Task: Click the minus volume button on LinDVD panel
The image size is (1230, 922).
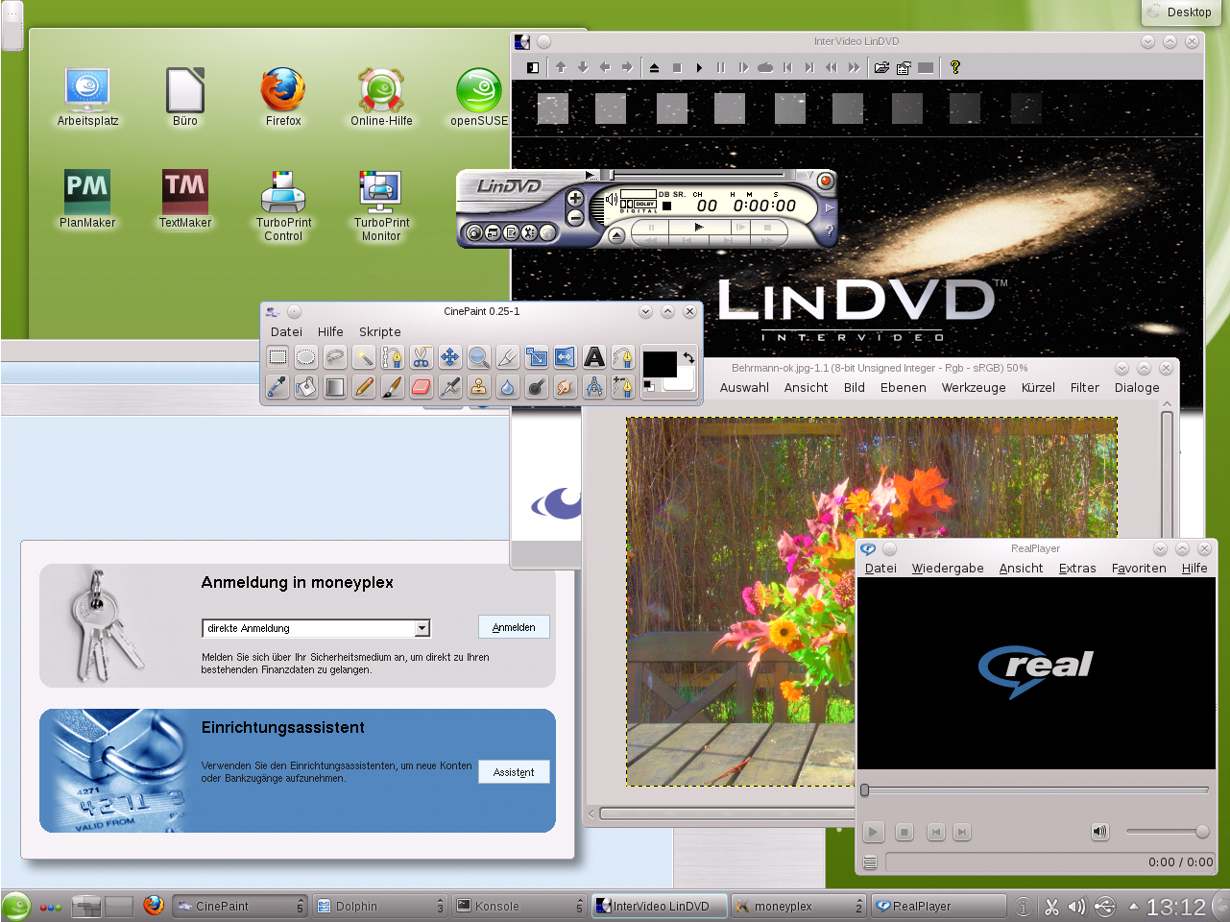Action: (575, 218)
